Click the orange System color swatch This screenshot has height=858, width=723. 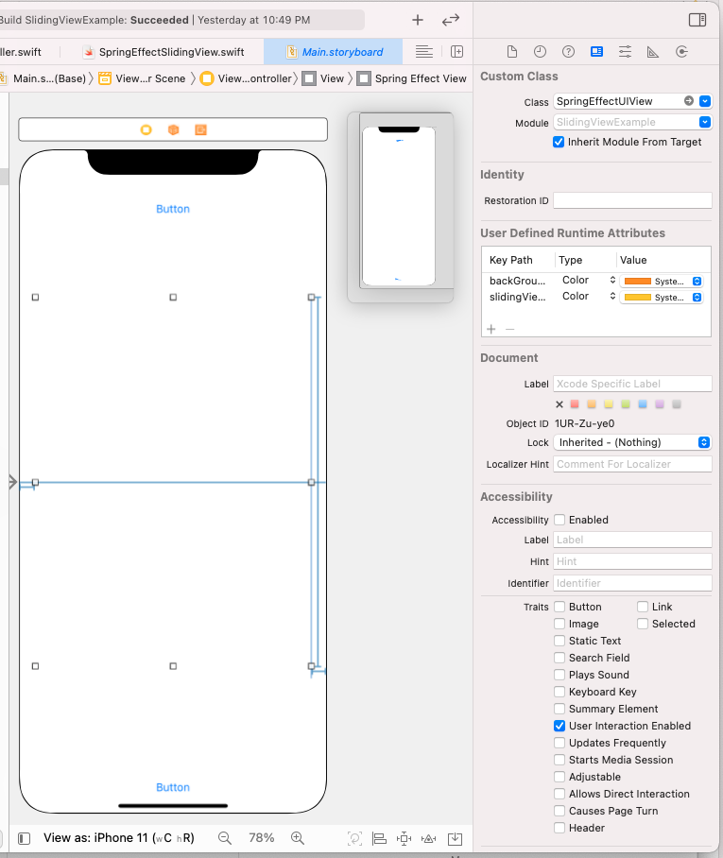[x=638, y=282]
